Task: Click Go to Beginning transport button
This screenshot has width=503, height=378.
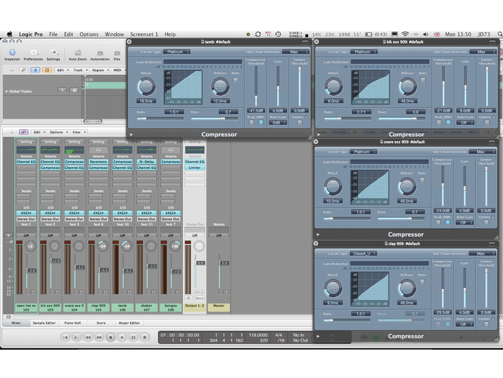Action: pos(65,337)
